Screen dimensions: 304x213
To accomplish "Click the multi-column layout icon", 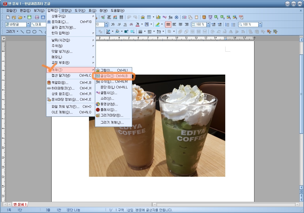I will click(121, 17).
